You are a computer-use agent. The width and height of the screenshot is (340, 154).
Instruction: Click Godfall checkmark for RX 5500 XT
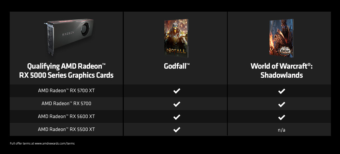click(177, 130)
